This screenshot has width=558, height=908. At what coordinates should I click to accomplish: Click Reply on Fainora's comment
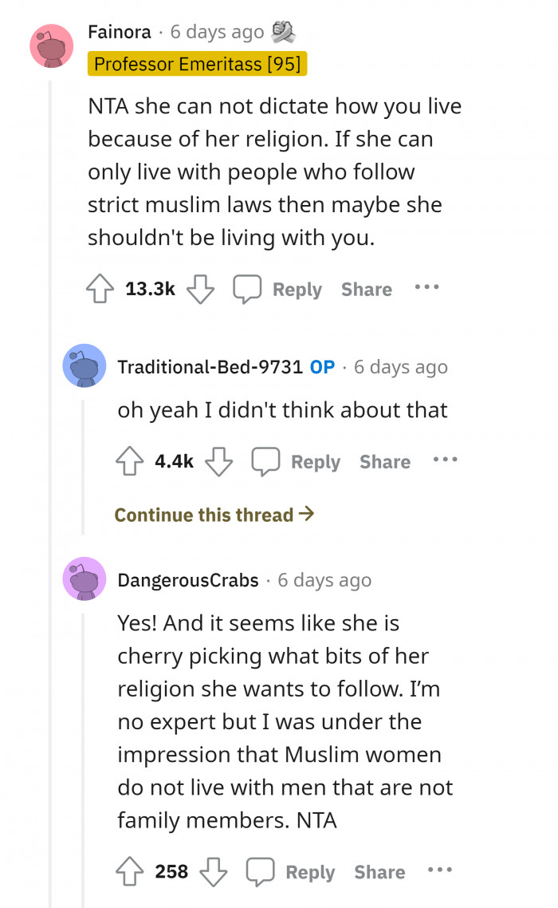click(x=297, y=290)
